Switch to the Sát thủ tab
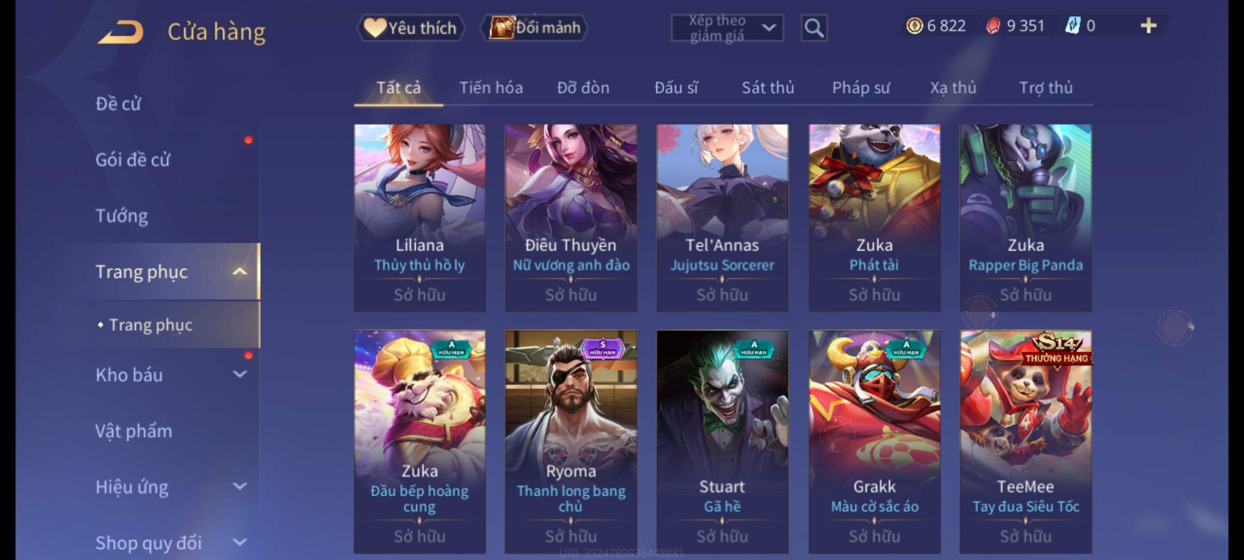 (768, 88)
